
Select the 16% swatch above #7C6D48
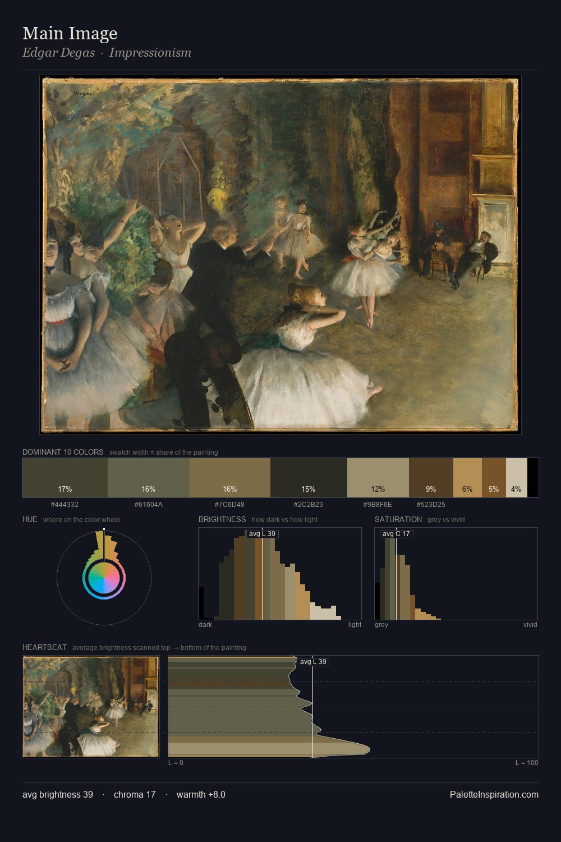click(x=230, y=478)
